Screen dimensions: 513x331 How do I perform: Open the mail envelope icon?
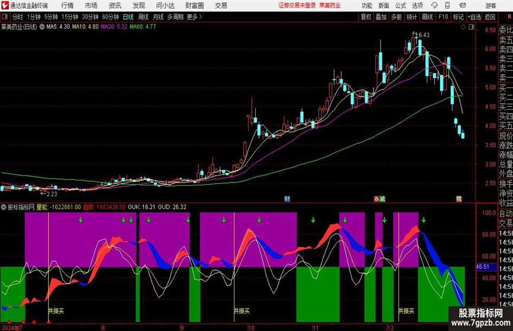pos(463,5)
